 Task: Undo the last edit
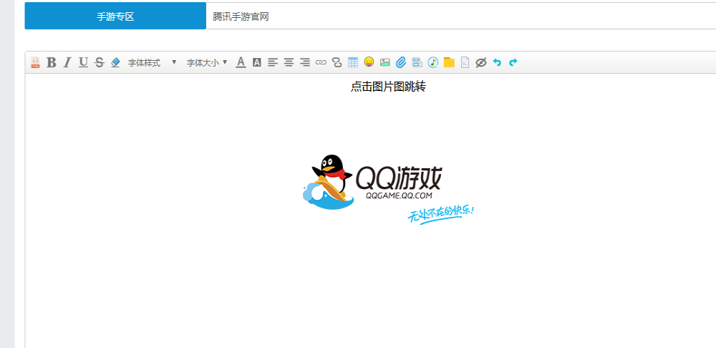(498, 62)
